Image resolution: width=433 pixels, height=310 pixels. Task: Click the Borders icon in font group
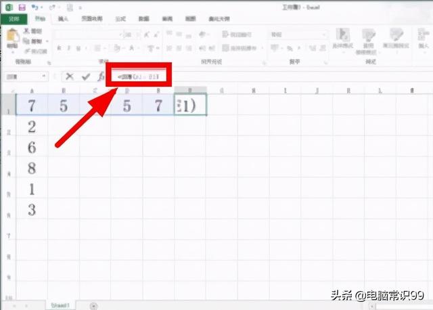pos(97,48)
